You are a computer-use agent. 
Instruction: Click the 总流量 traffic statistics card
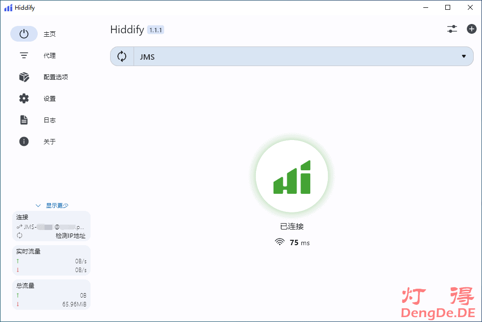point(51,294)
